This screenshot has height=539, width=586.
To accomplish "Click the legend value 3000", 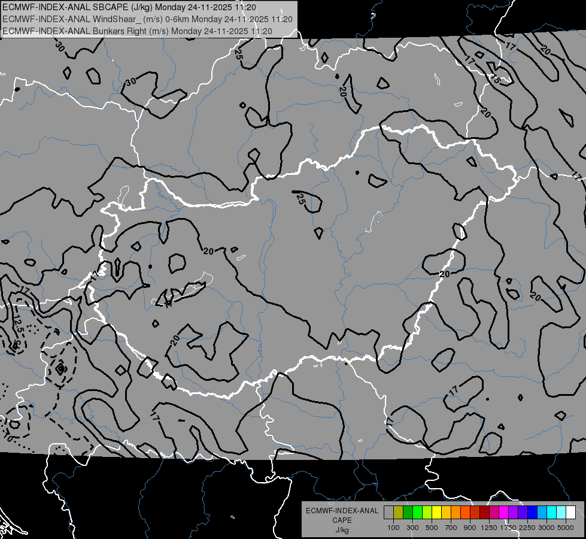I will click(x=546, y=528).
